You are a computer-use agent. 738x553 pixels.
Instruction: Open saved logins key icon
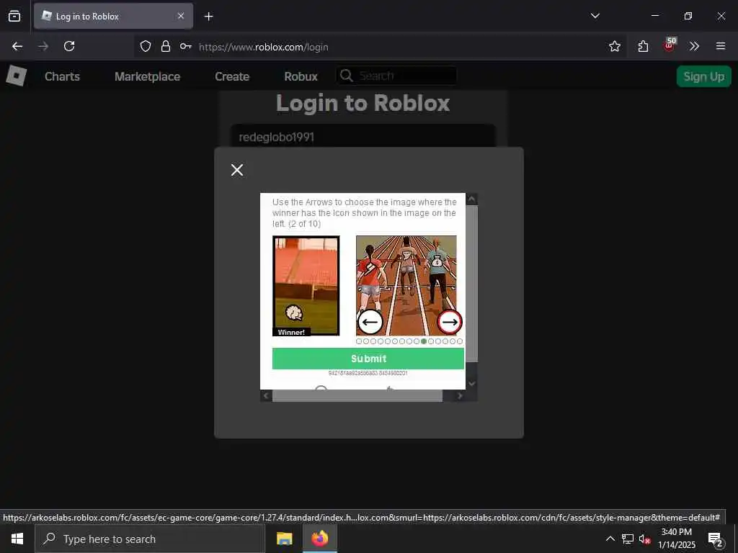pyautogui.click(x=185, y=46)
